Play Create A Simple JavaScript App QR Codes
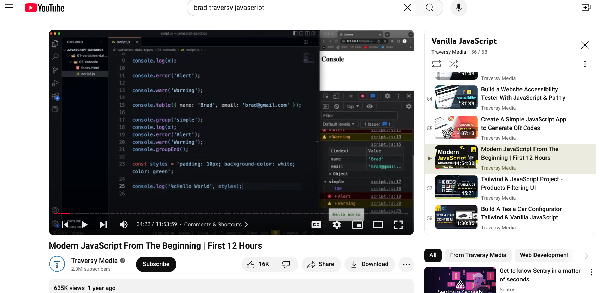Image resolution: width=603 pixels, height=293 pixels. [x=510, y=129]
